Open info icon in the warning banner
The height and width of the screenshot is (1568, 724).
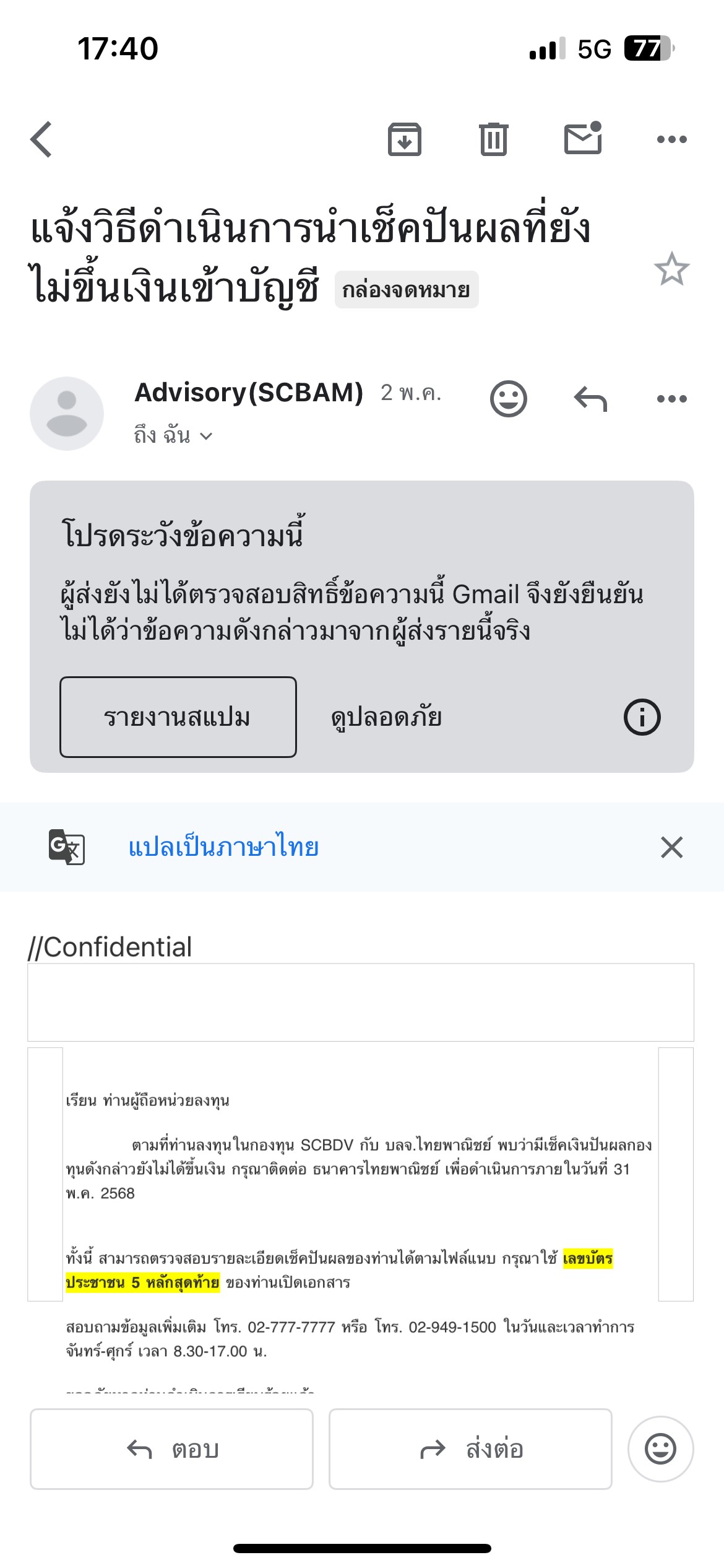642,717
